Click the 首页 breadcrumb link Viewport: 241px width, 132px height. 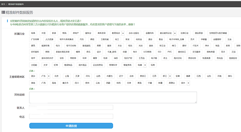(x=3, y=4)
